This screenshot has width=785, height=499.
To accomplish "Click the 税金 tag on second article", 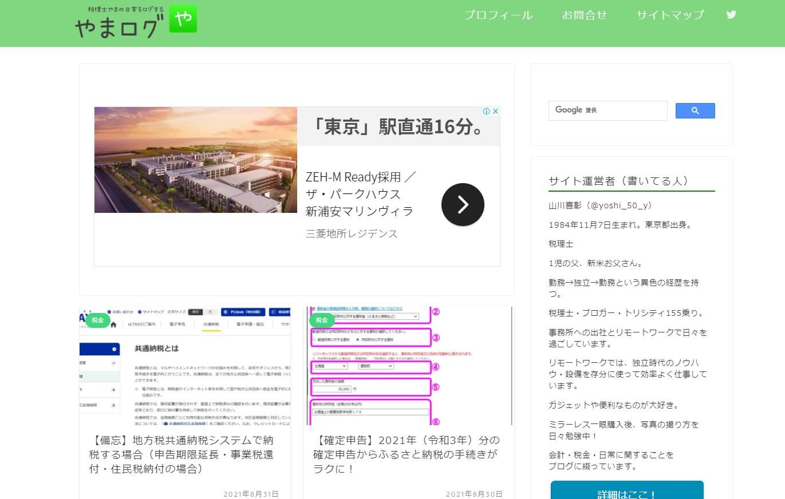I will point(322,320).
